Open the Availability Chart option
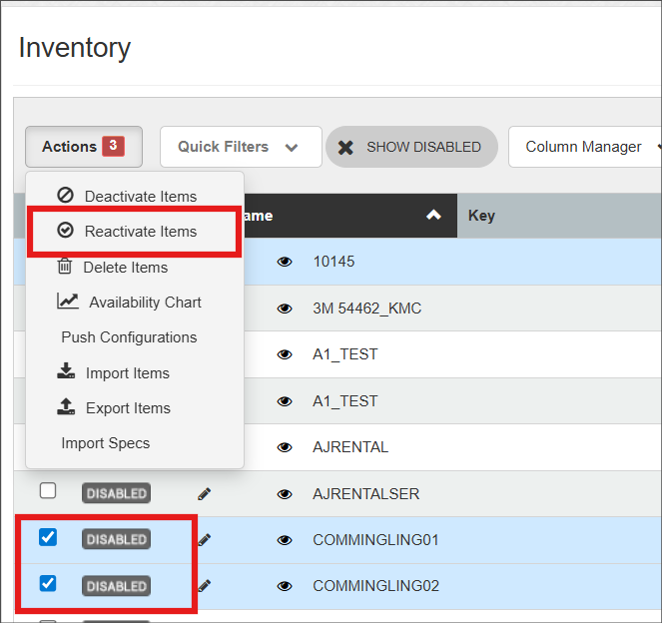 144,303
